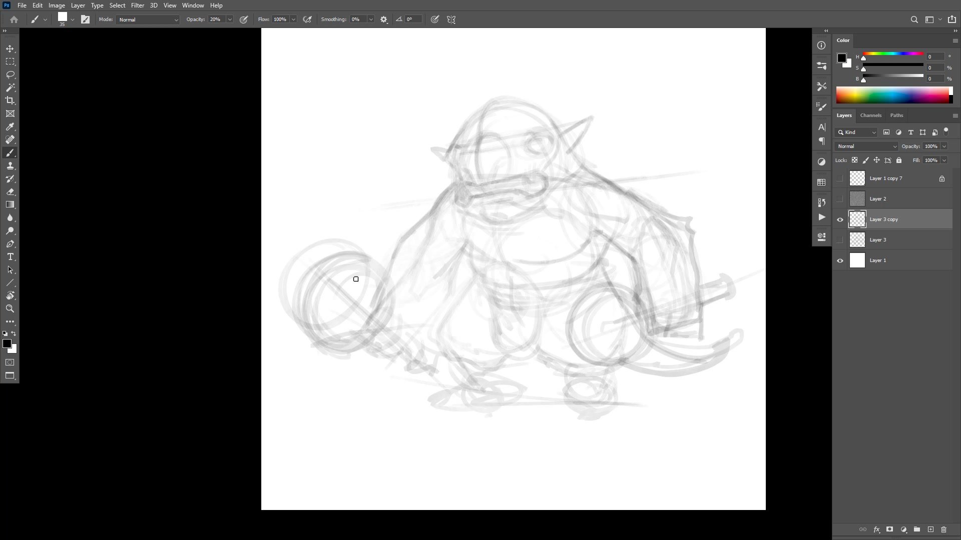Show the Layer 2 layer
Viewport: 961px width, 540px height.
[840, 199]
